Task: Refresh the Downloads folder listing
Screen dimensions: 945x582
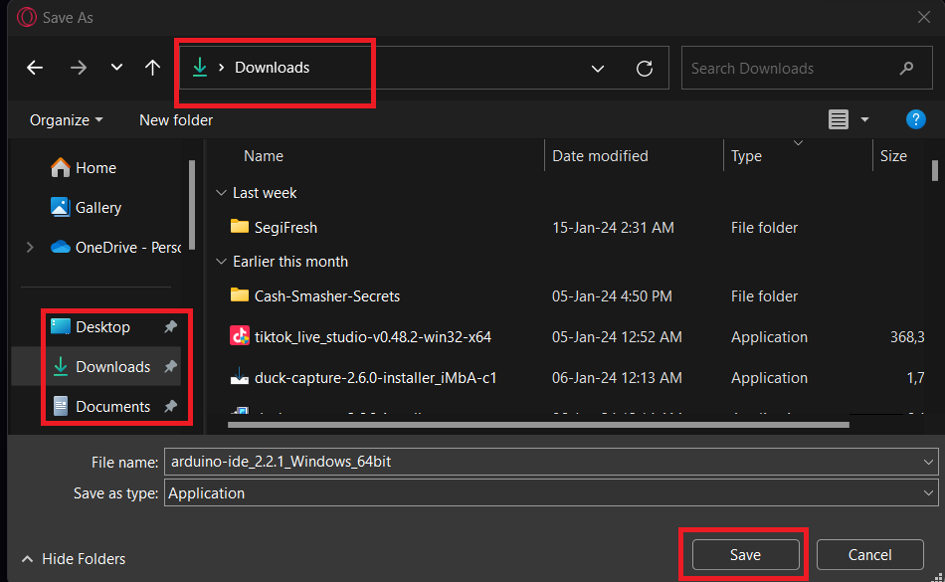Action: (x=645, y=69)
